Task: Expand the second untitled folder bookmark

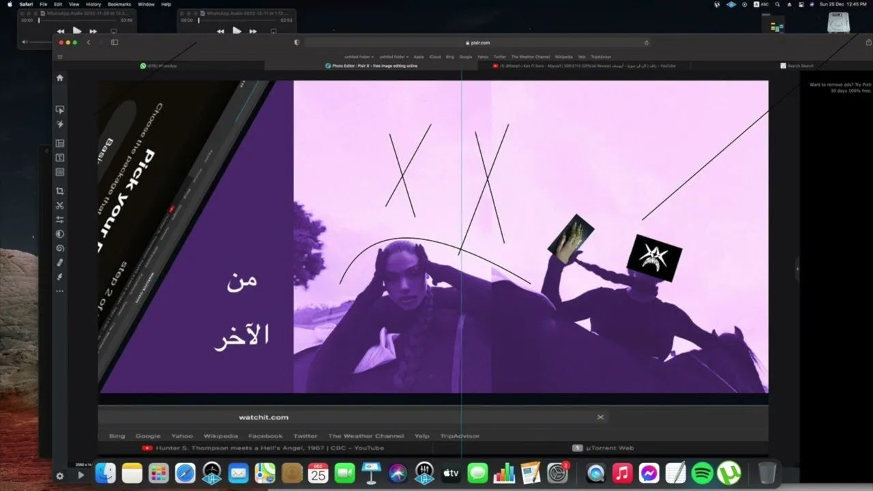Action: tap(394, 57)
